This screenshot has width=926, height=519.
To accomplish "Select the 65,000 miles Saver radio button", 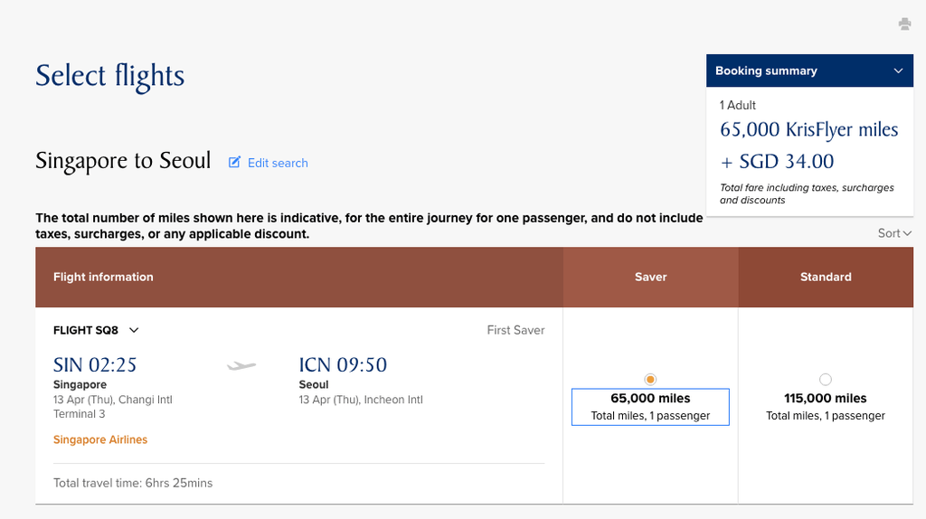I will click(650, 379).
